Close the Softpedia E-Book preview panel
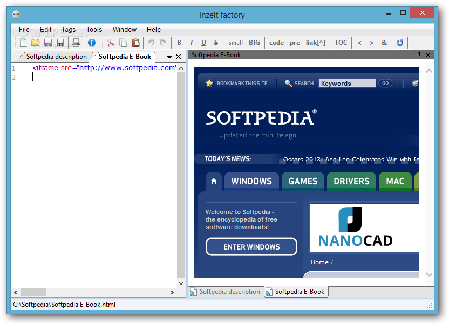The height and width of the screenshot is (325, 449). pyautogui.click(x=428, y=55)
